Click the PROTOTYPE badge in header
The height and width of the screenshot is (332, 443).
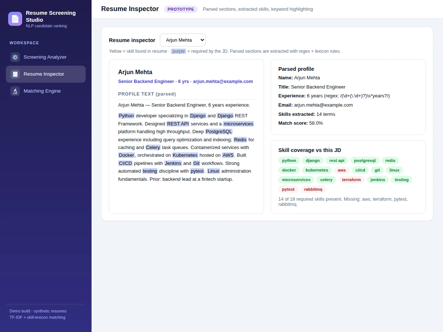click(x=181, y=9)
